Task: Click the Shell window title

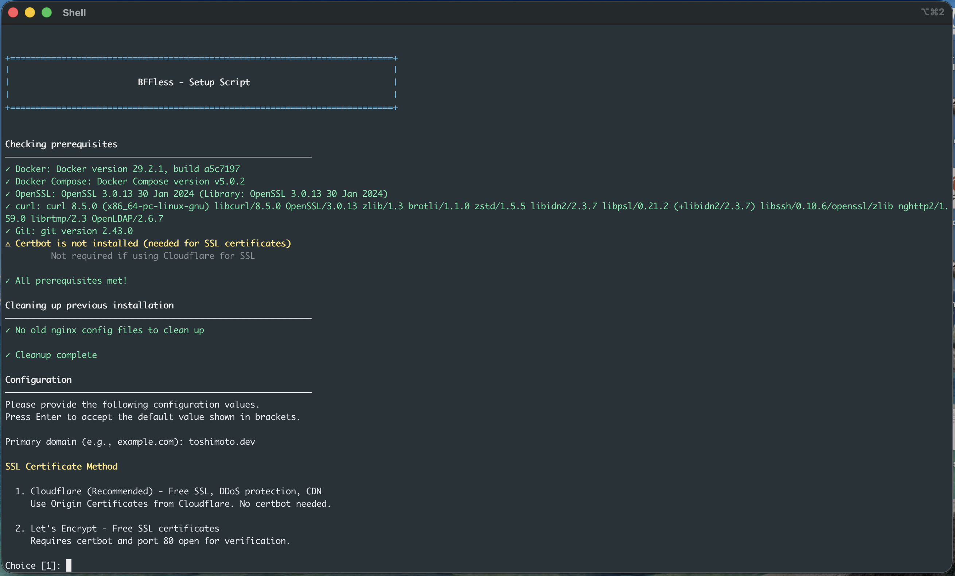Action: click(x=74, y=13)
